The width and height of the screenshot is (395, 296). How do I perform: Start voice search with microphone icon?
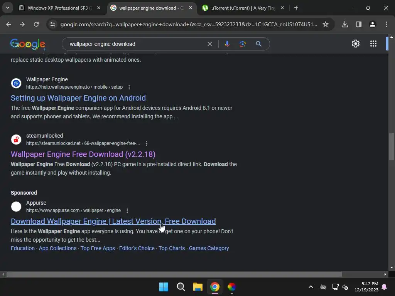click(227, 44)
